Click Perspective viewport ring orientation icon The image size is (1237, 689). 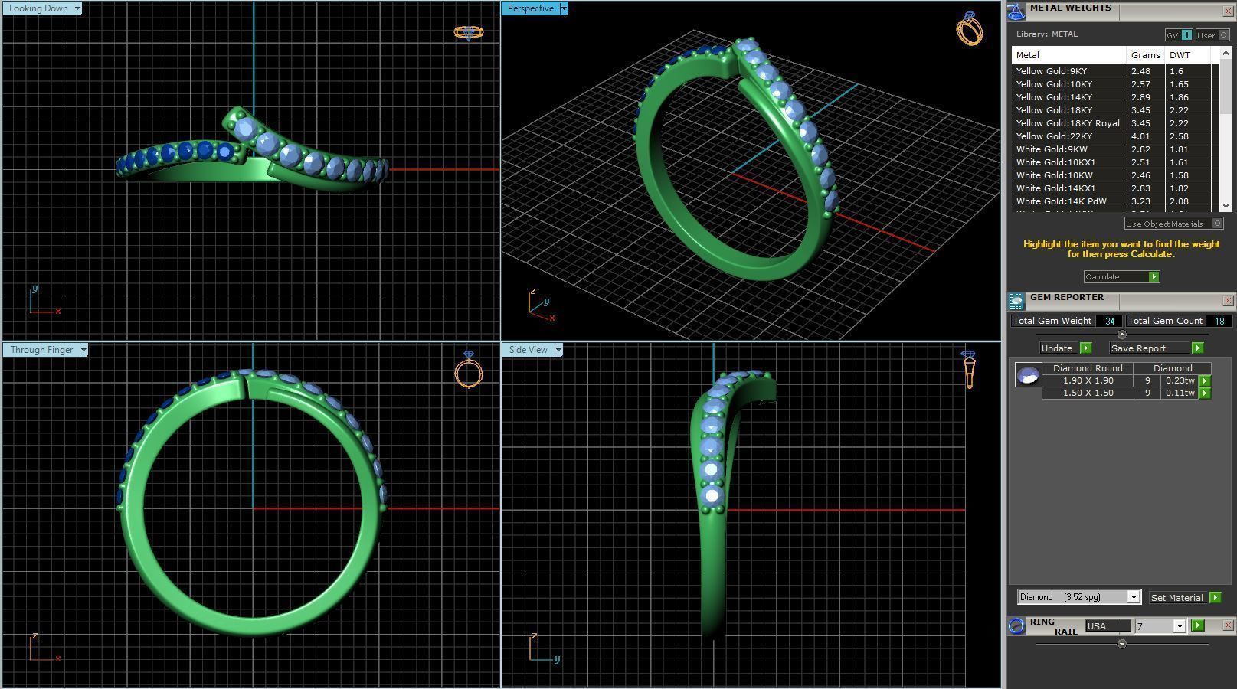coord(970,28)
